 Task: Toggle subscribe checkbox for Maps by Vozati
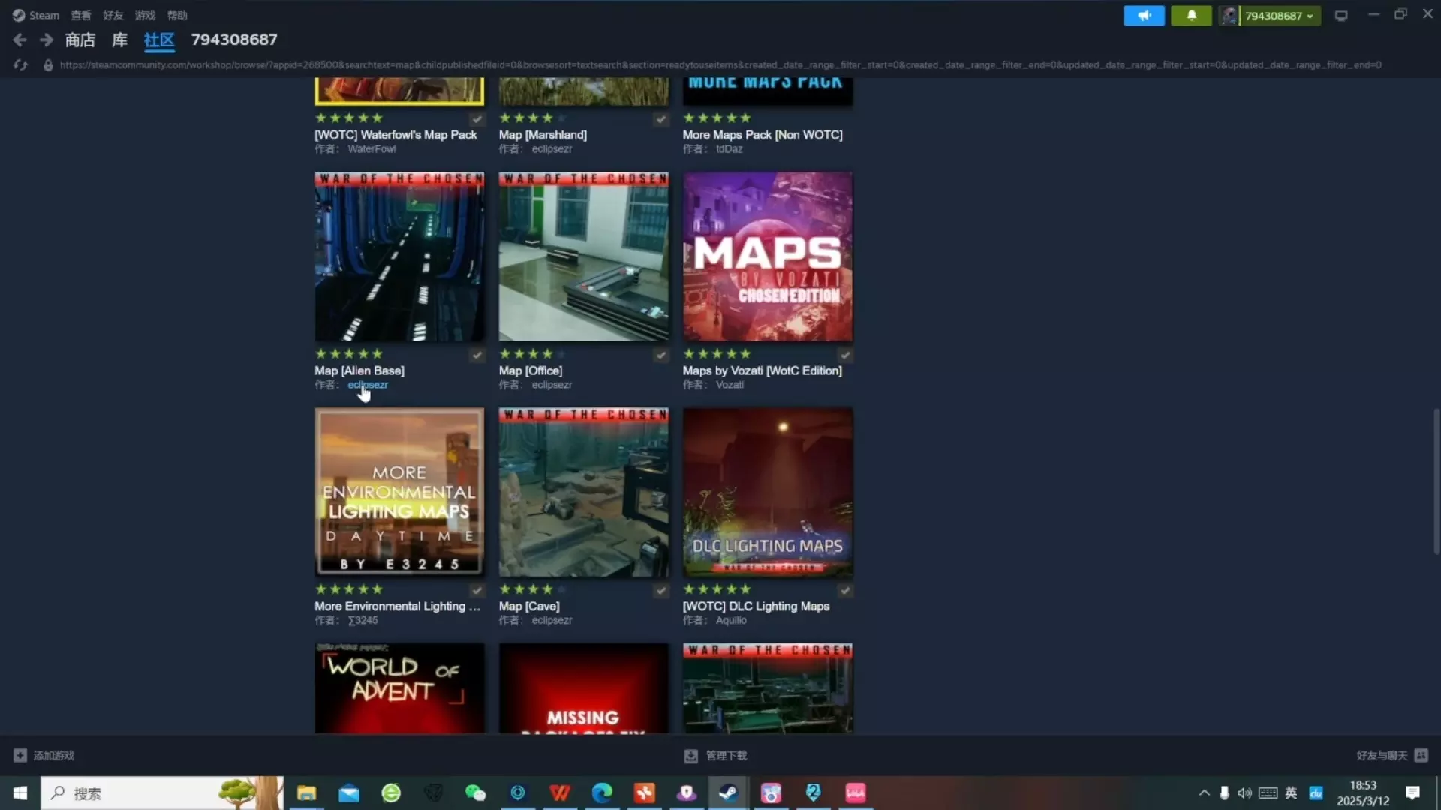pos(845,355)
